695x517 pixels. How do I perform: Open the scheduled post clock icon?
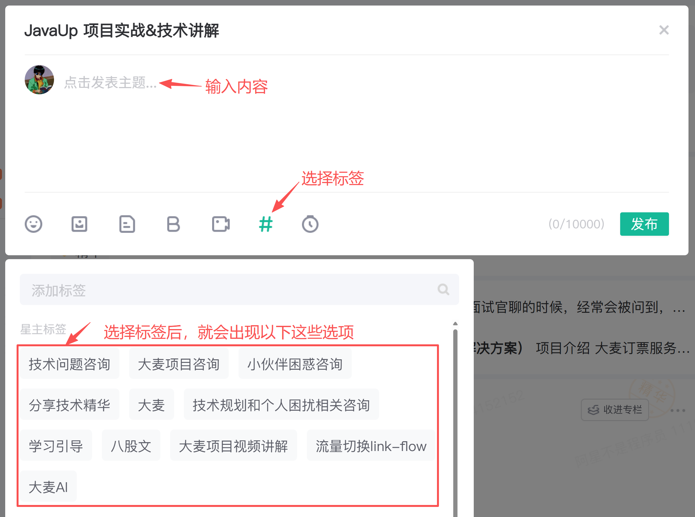pos(310,224)
